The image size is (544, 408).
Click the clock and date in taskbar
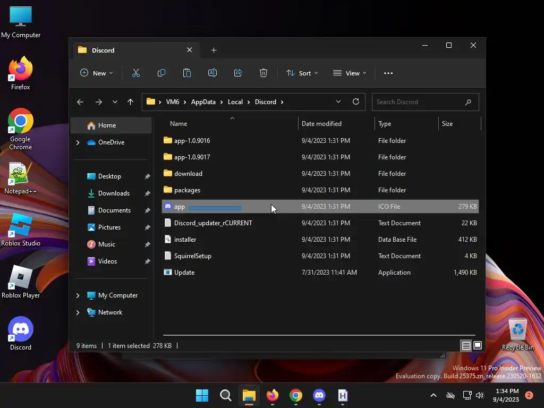506,395
